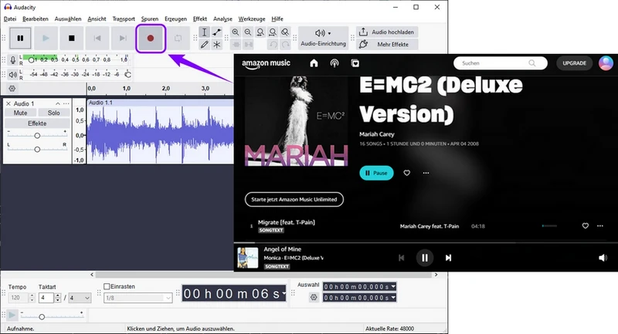Select the Envelope tool
This screenshot has width=618, height=334.
217,32
